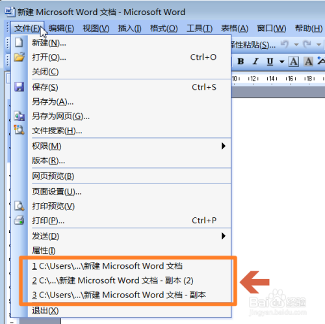Click the Redo arrow icon

pyautogui.click(x=307, y=44)
